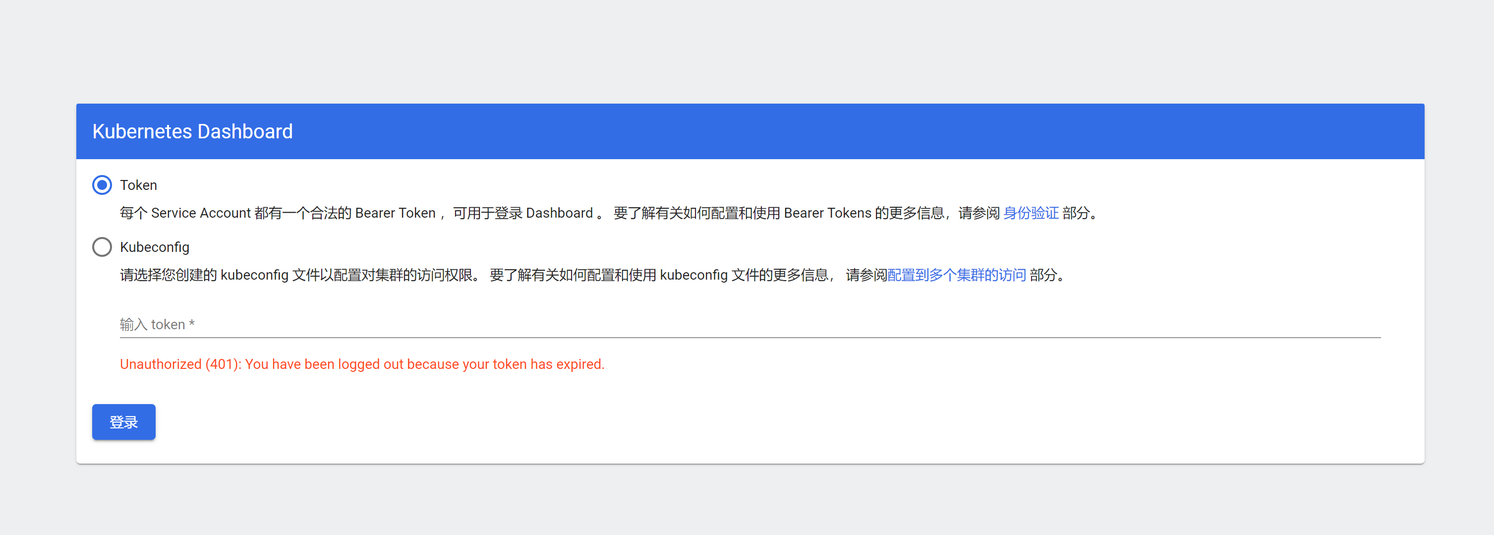Click the Token option label text
Screen dimensions: 1494x535
point(138,185)
